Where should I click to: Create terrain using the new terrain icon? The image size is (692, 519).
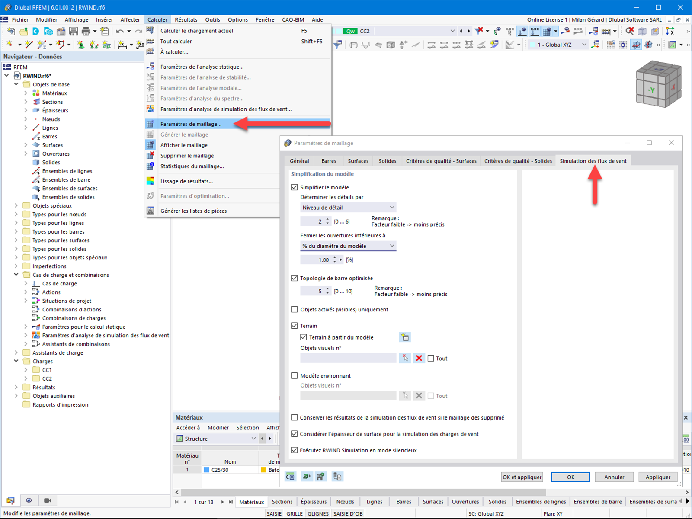pyautogui.click(x=405, y=337)
